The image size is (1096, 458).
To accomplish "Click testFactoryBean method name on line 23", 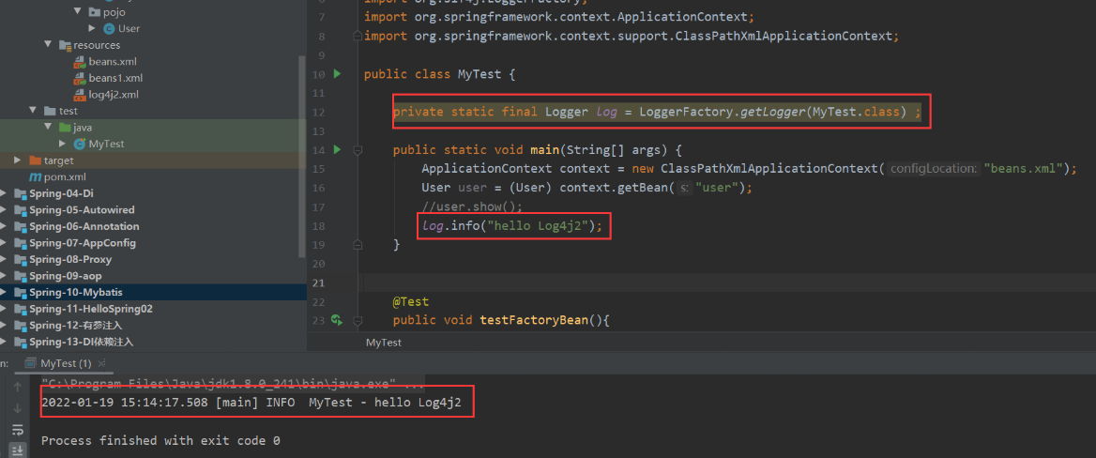I will pos(535,321).
